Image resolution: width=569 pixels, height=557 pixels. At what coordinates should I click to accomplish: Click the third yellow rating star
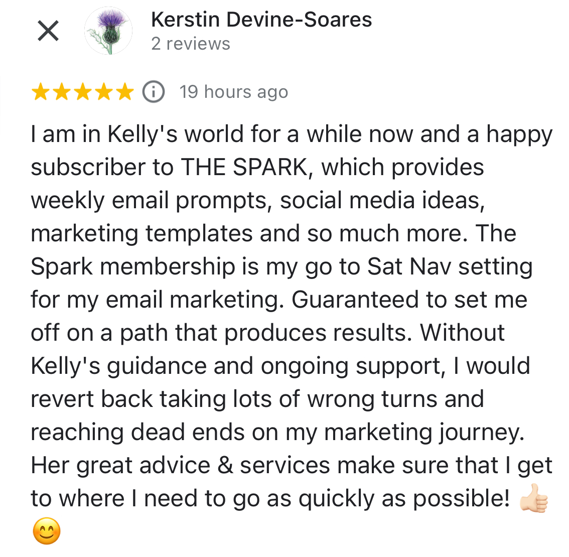click(82, 92)
